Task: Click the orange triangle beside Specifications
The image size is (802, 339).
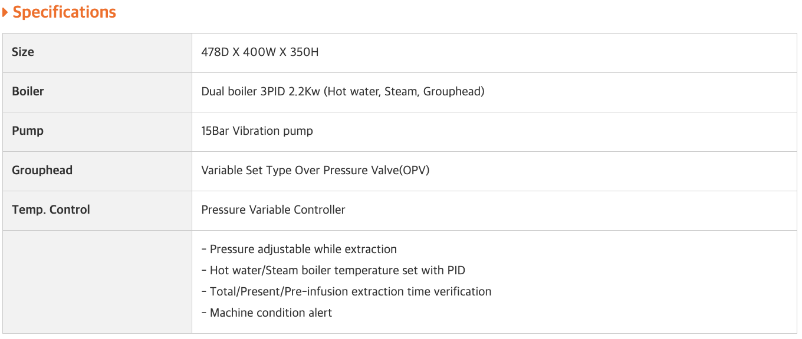Action: click(5, 12)
